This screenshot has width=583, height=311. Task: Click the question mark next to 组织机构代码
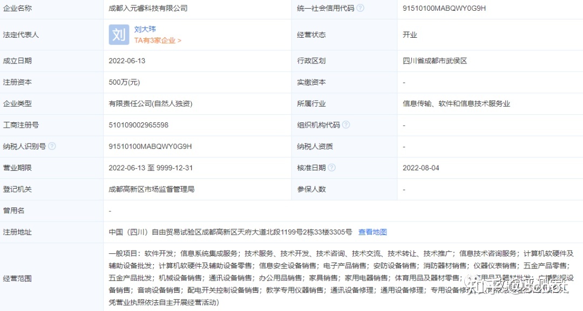345,125
